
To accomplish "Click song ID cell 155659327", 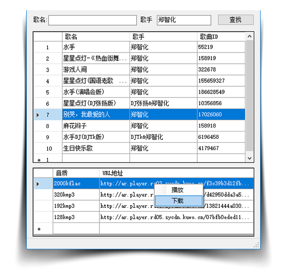I will (221, 81).
